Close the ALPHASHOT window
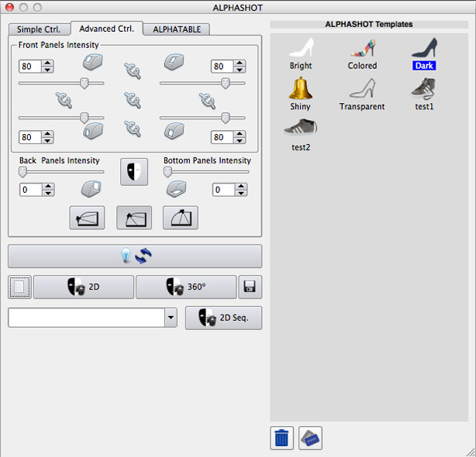Screen dimensions: 476x457 click(x=10, y=7)
